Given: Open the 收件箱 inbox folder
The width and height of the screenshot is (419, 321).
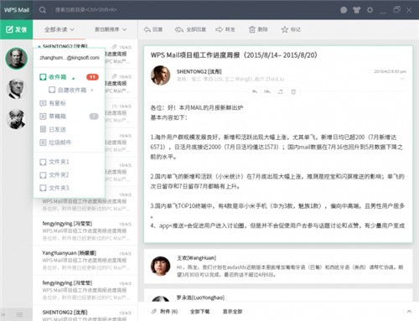Looking at the screenshot, I should pos(58,77).
